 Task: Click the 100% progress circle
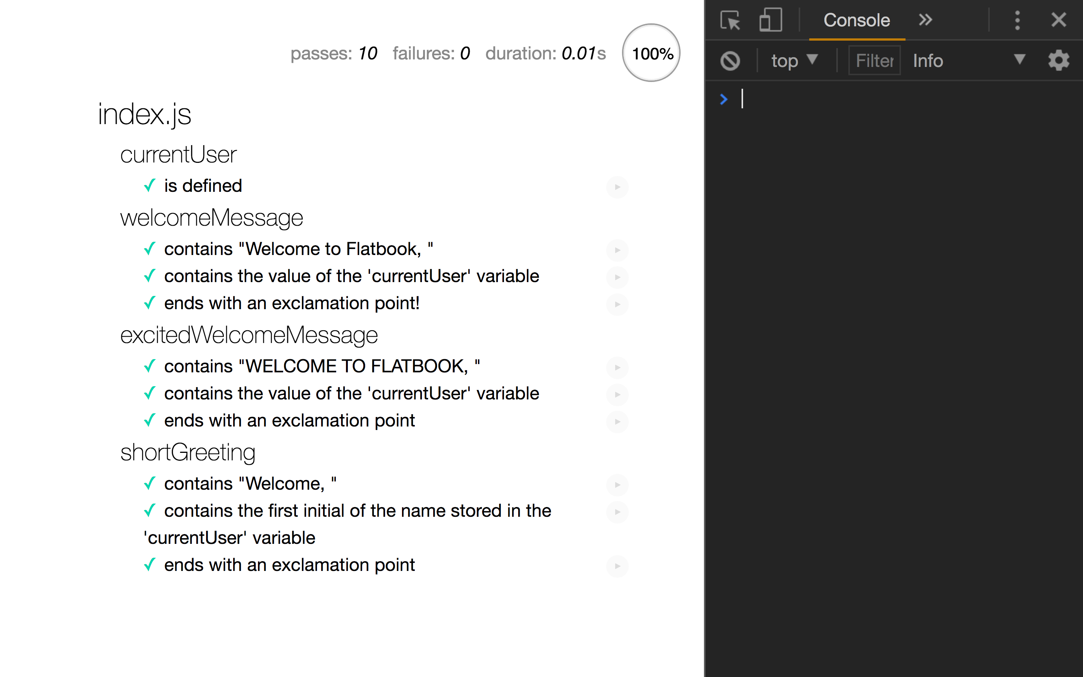(651, 53)
